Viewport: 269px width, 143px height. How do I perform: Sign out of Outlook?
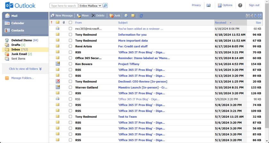tap(254, 5)
